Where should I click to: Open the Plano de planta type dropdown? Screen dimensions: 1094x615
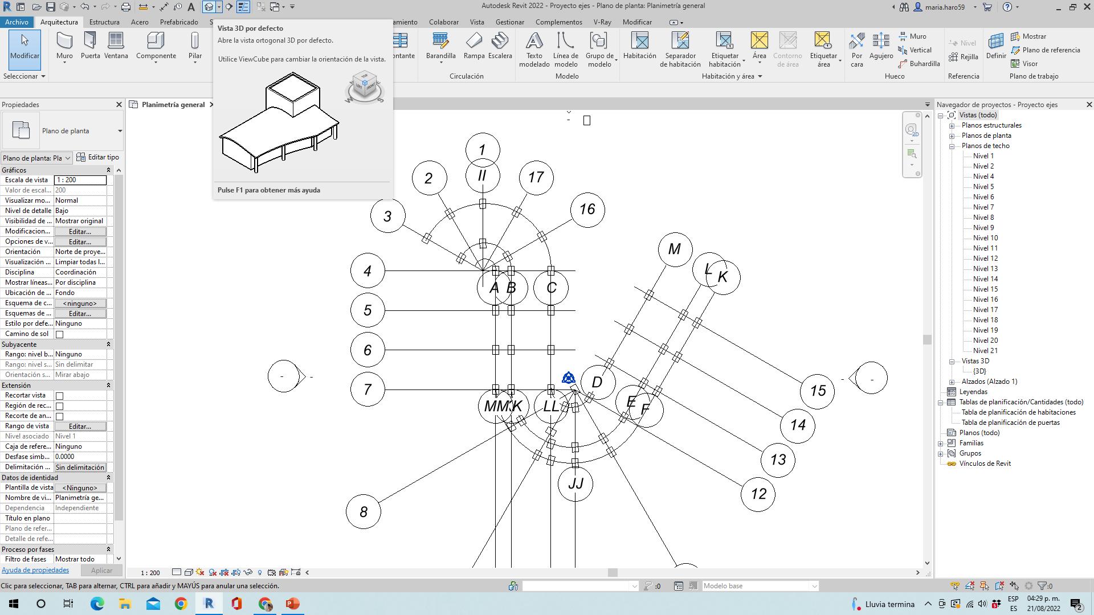click(x=120, y=131)
